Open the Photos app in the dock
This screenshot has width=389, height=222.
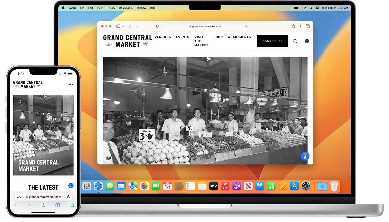[x=144, y=186]
